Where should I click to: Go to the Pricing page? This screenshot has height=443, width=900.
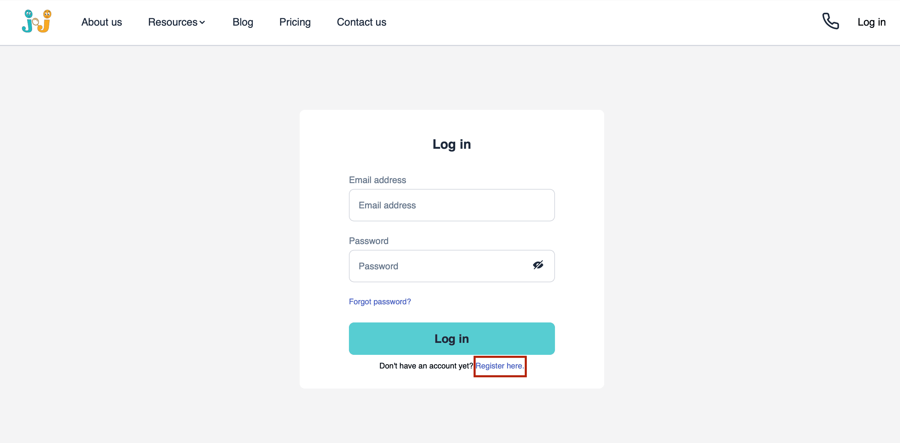tap(295, 22)
